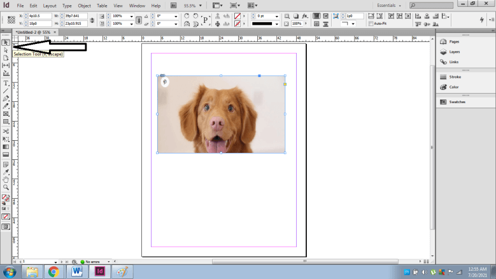Select the Pen tool
Viewport: 496px width, 279px height.
click(x=6, y=98)
